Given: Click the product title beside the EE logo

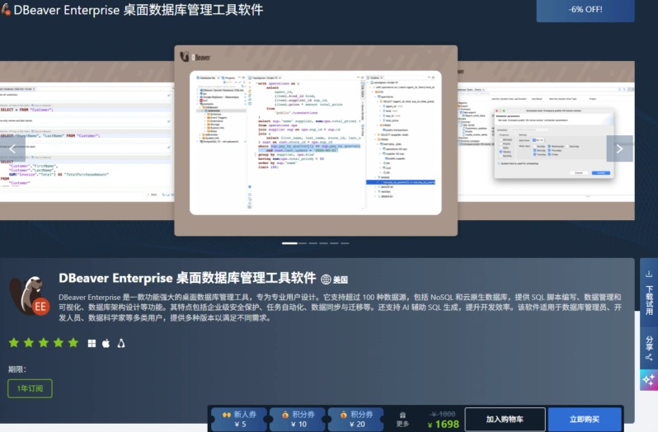Looking at the screenshot, I should pos(187,278).
